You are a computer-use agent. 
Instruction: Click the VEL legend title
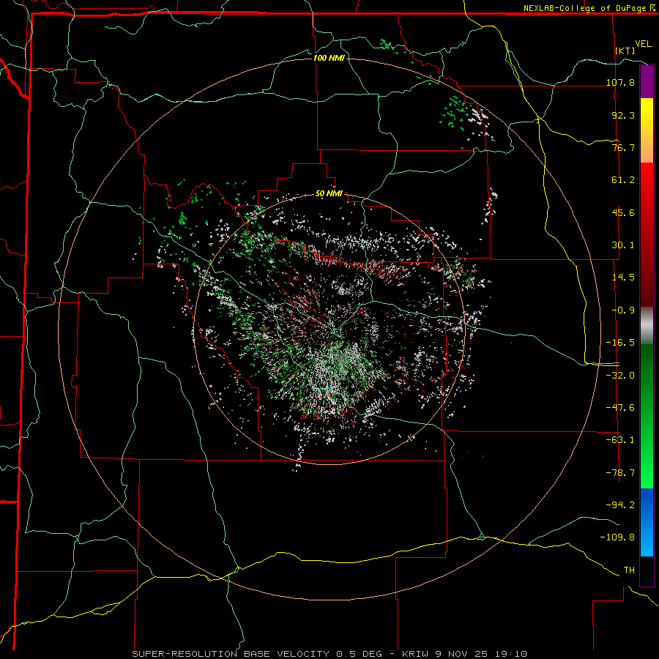(643, 44)
